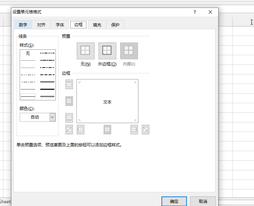Screen dimensions: 254x206
Task: Switch to the 填充 tab
Action: point(97,25)
